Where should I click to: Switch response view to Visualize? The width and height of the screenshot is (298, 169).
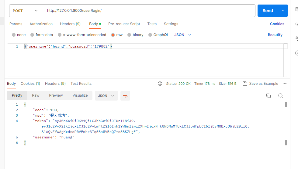(x=80, y=95)
